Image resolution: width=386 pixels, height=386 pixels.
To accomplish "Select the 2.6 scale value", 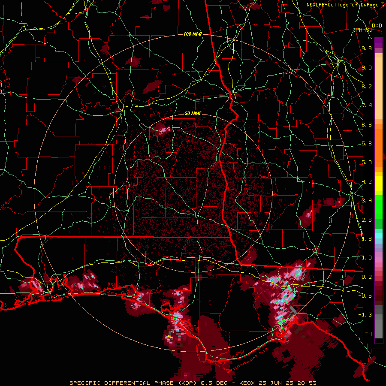I will (x=367, y=220).
